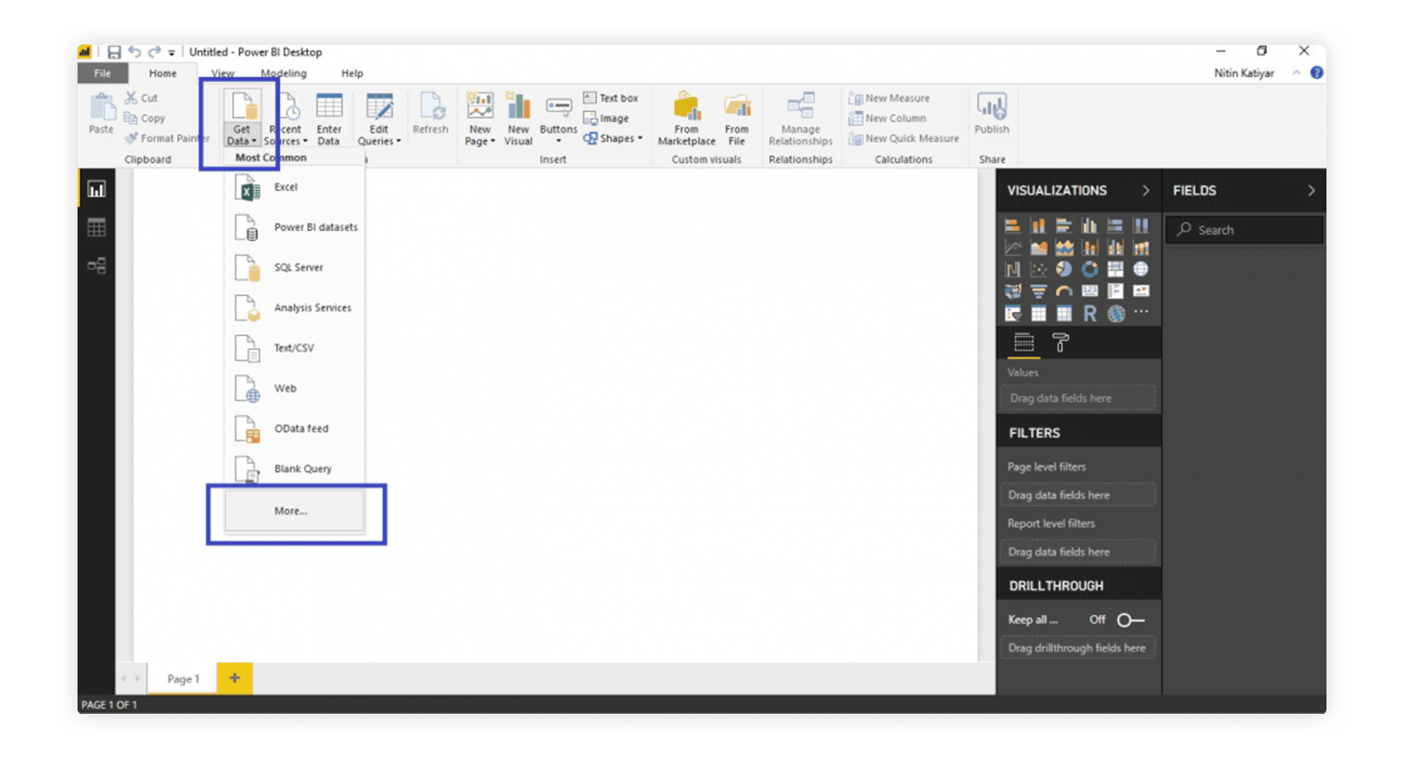The height and width of the screenshot is (760, 1404).
Task: Choose Analysis Services from the menu
Action: (x=294, y=308)
